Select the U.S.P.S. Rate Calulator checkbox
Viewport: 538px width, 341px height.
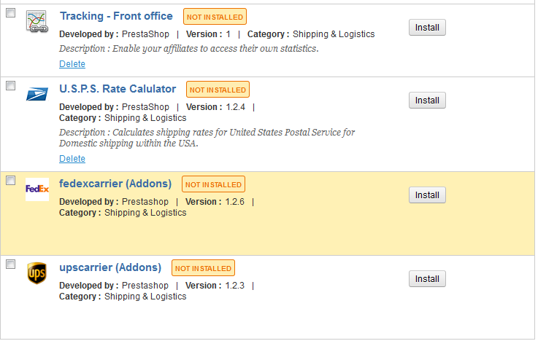(x=10, y=86)
